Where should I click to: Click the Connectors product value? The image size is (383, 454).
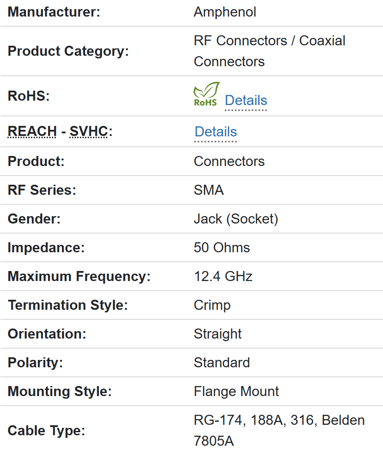(x=229, y=161)
